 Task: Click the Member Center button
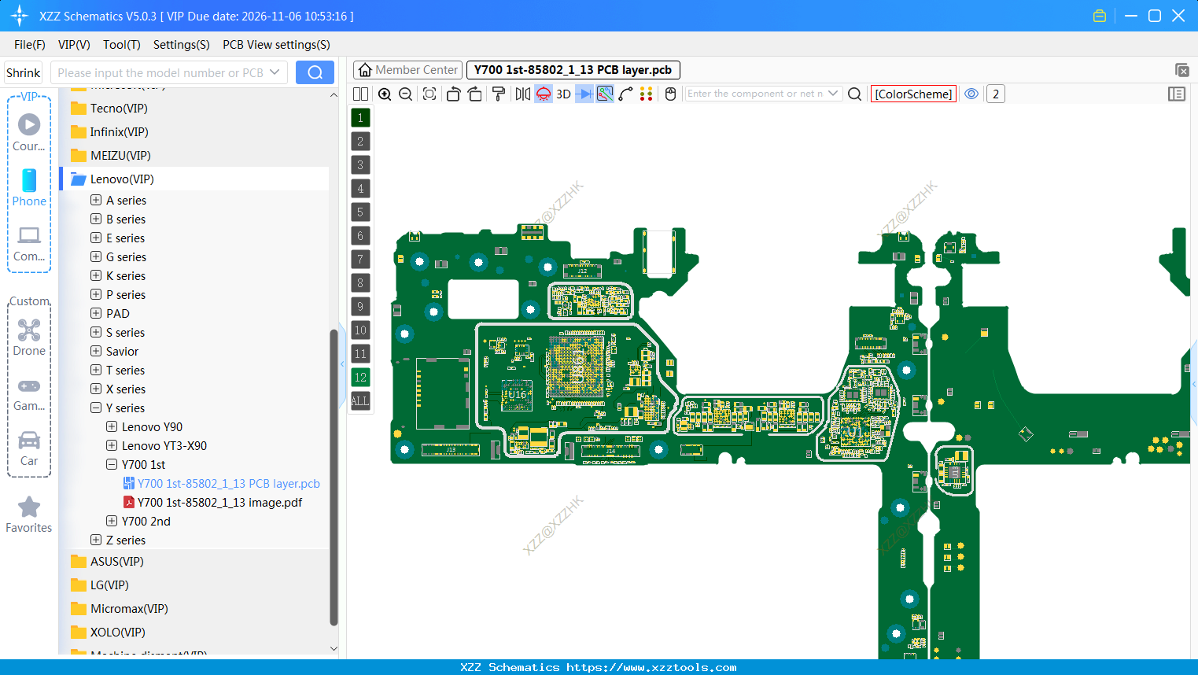point(407,69)
